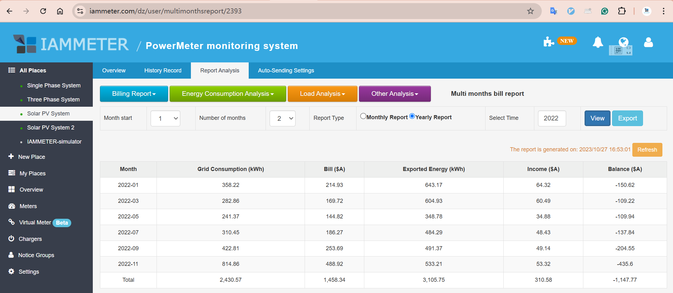The image size is (673, 293).
Task: Click the browser forward arrow
Action: [x=26, y=11]
